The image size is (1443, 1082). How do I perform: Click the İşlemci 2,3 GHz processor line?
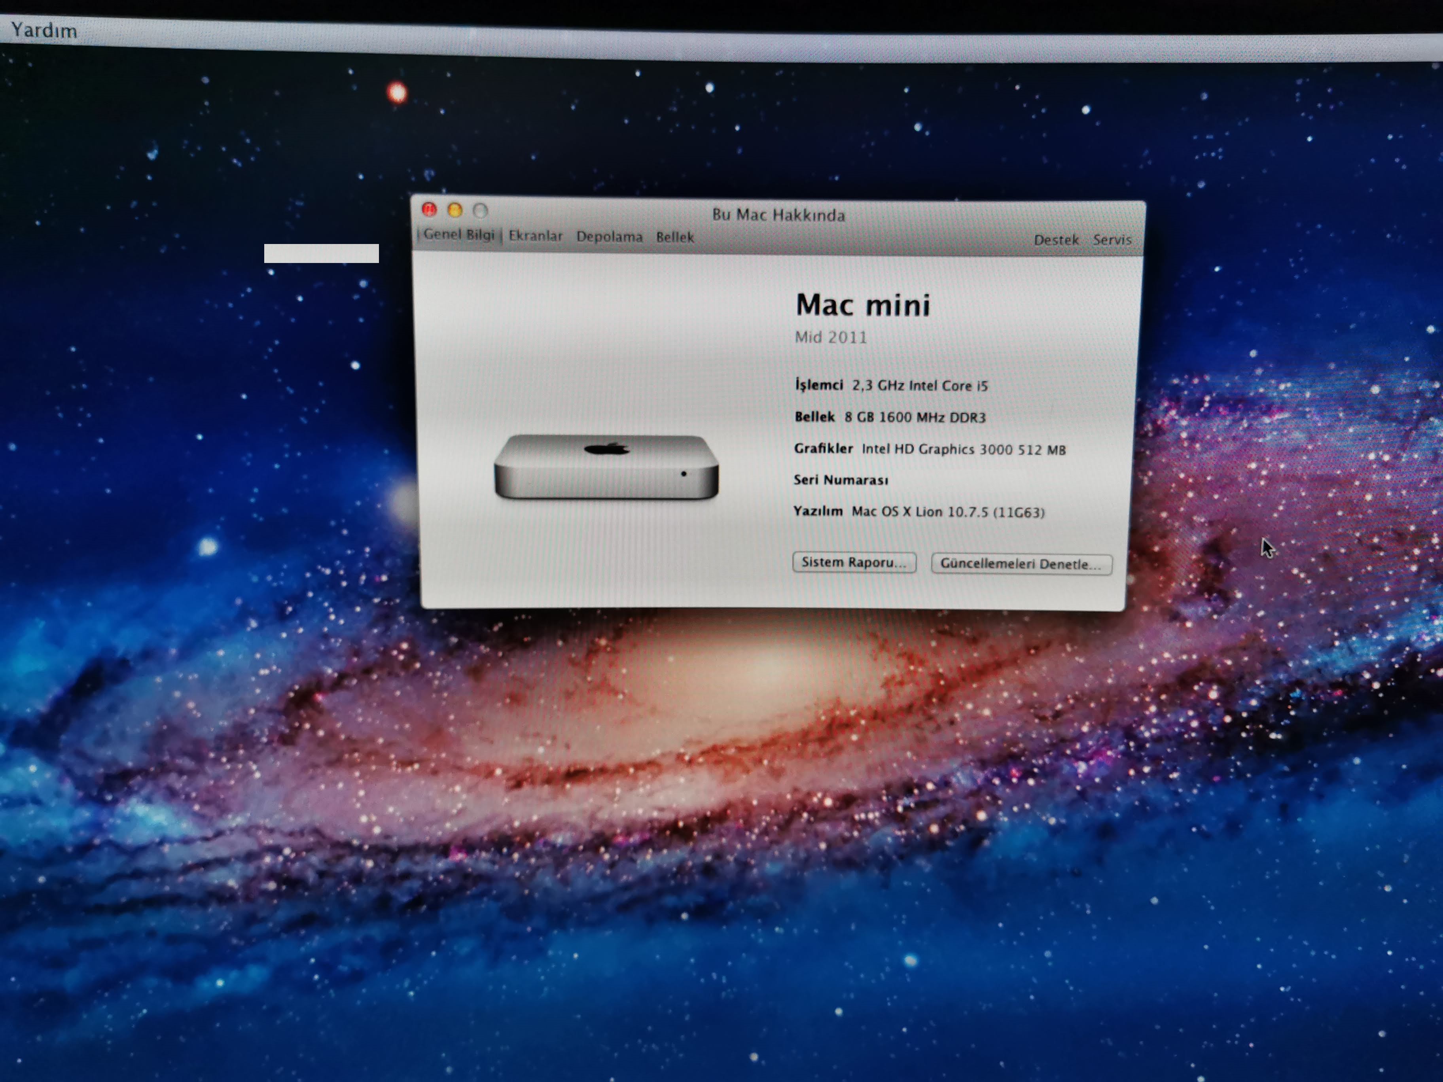891,386
